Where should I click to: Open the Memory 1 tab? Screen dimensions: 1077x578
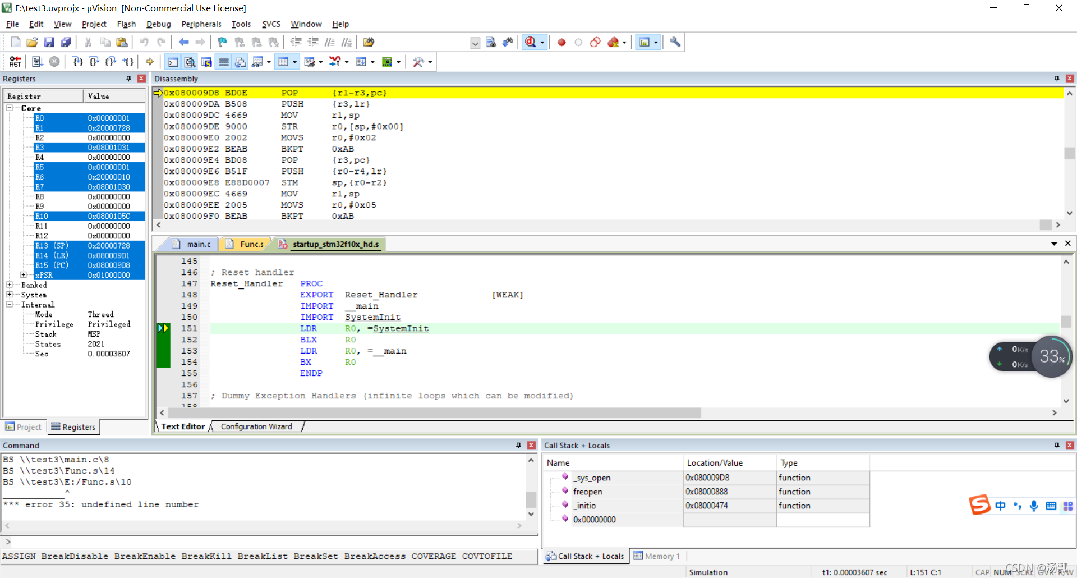pyautogui.click(x=656, y=556)
